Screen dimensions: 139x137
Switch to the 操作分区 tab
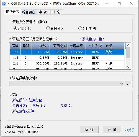pos(12,12)
